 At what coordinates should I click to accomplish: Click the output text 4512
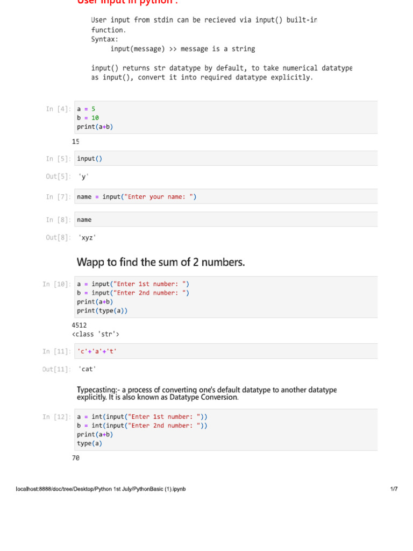coord(79,326)
